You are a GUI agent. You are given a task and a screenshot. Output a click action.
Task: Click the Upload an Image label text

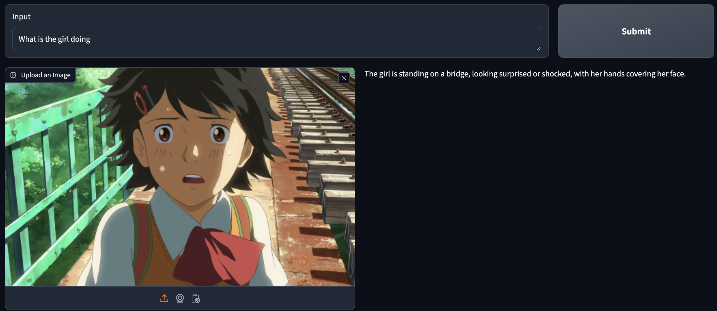[46, 75]
